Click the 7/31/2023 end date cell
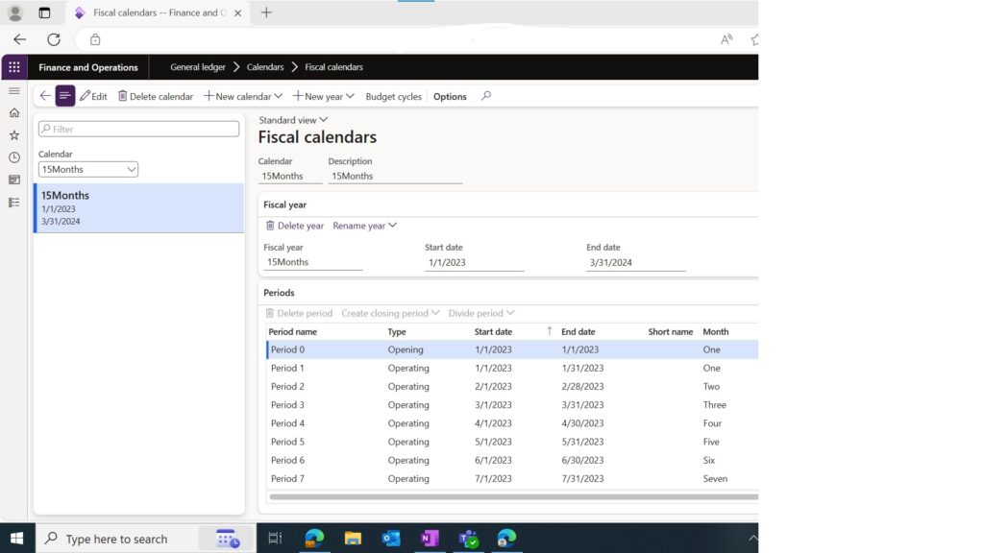This screenshot has height=553, width=984. [582, 478]
